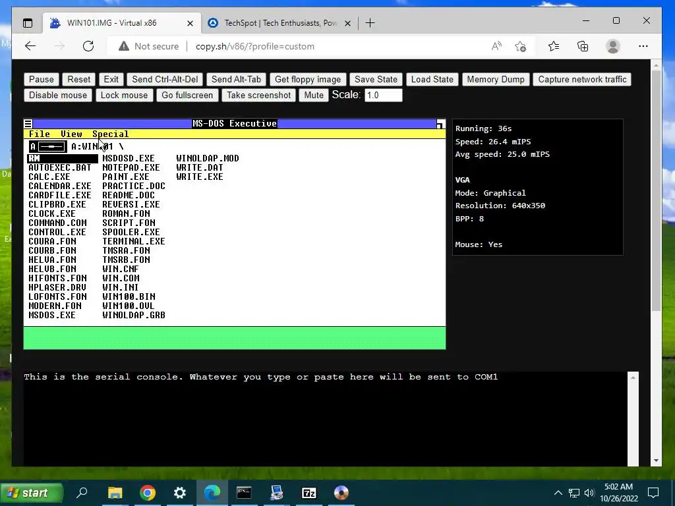Close the WIN101.IMG Virtual x86 tab
Screen dimensions: 675x506
[x=190, y=23]
